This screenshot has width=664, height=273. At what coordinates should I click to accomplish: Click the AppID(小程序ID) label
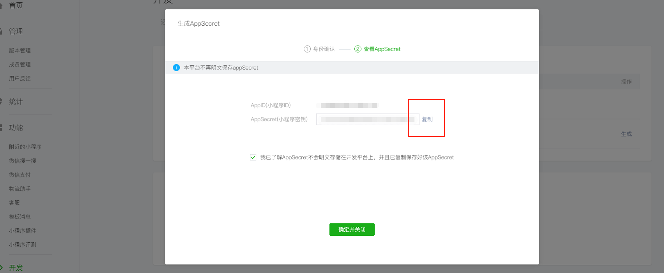click(271, 105)
